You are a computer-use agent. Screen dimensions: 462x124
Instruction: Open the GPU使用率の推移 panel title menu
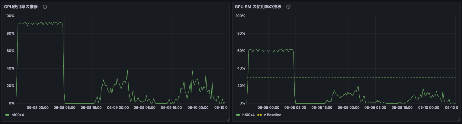pos(21,7)
